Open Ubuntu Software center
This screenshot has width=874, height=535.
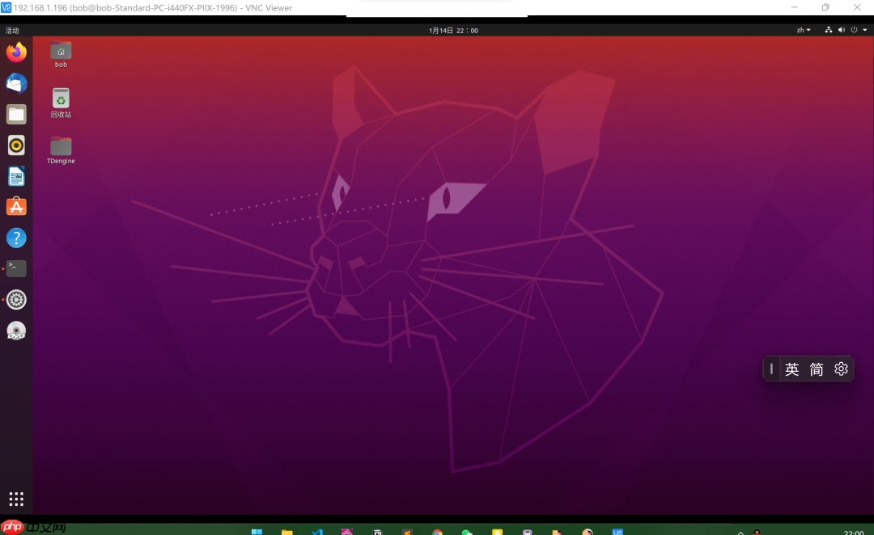click(16, 206)
